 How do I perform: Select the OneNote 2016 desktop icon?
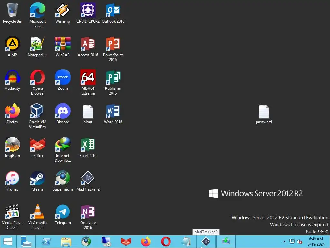point(88,217)
